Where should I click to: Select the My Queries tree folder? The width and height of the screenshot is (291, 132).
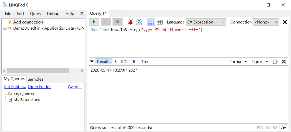[24, 94]
